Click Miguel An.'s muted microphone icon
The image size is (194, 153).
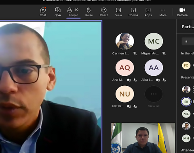click(164, 54)
